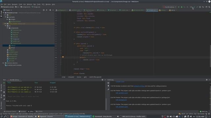This screenshot has width=211, height=118.
Task: Collapse the fomantic-ui-vue project root
Action: pyautogui.click(x=4, y=13)
